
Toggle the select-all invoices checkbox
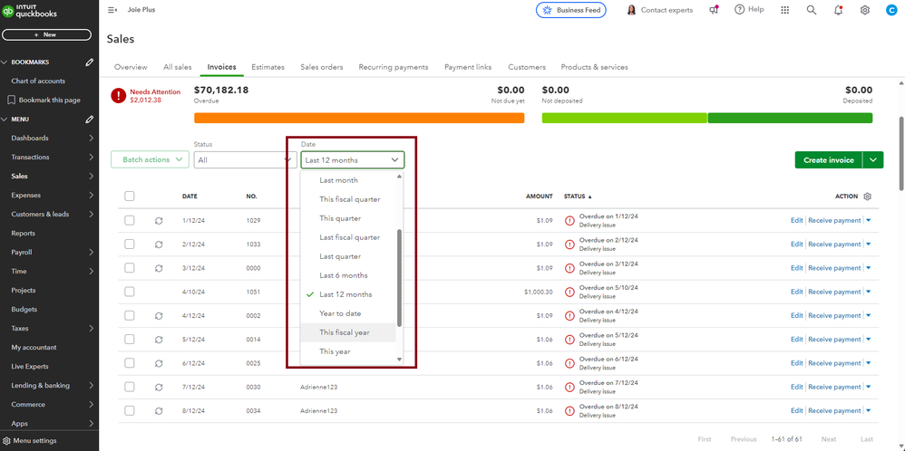coord(130,197)
